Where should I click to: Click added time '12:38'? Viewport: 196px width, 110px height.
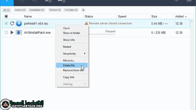(179, 24)
